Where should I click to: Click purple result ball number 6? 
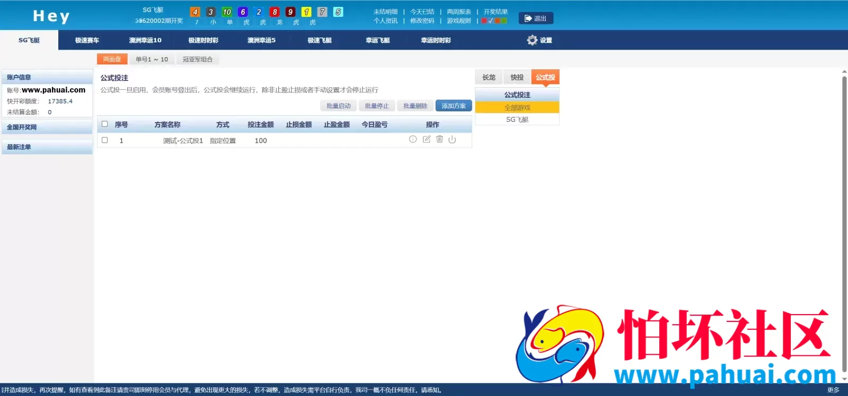243,12
